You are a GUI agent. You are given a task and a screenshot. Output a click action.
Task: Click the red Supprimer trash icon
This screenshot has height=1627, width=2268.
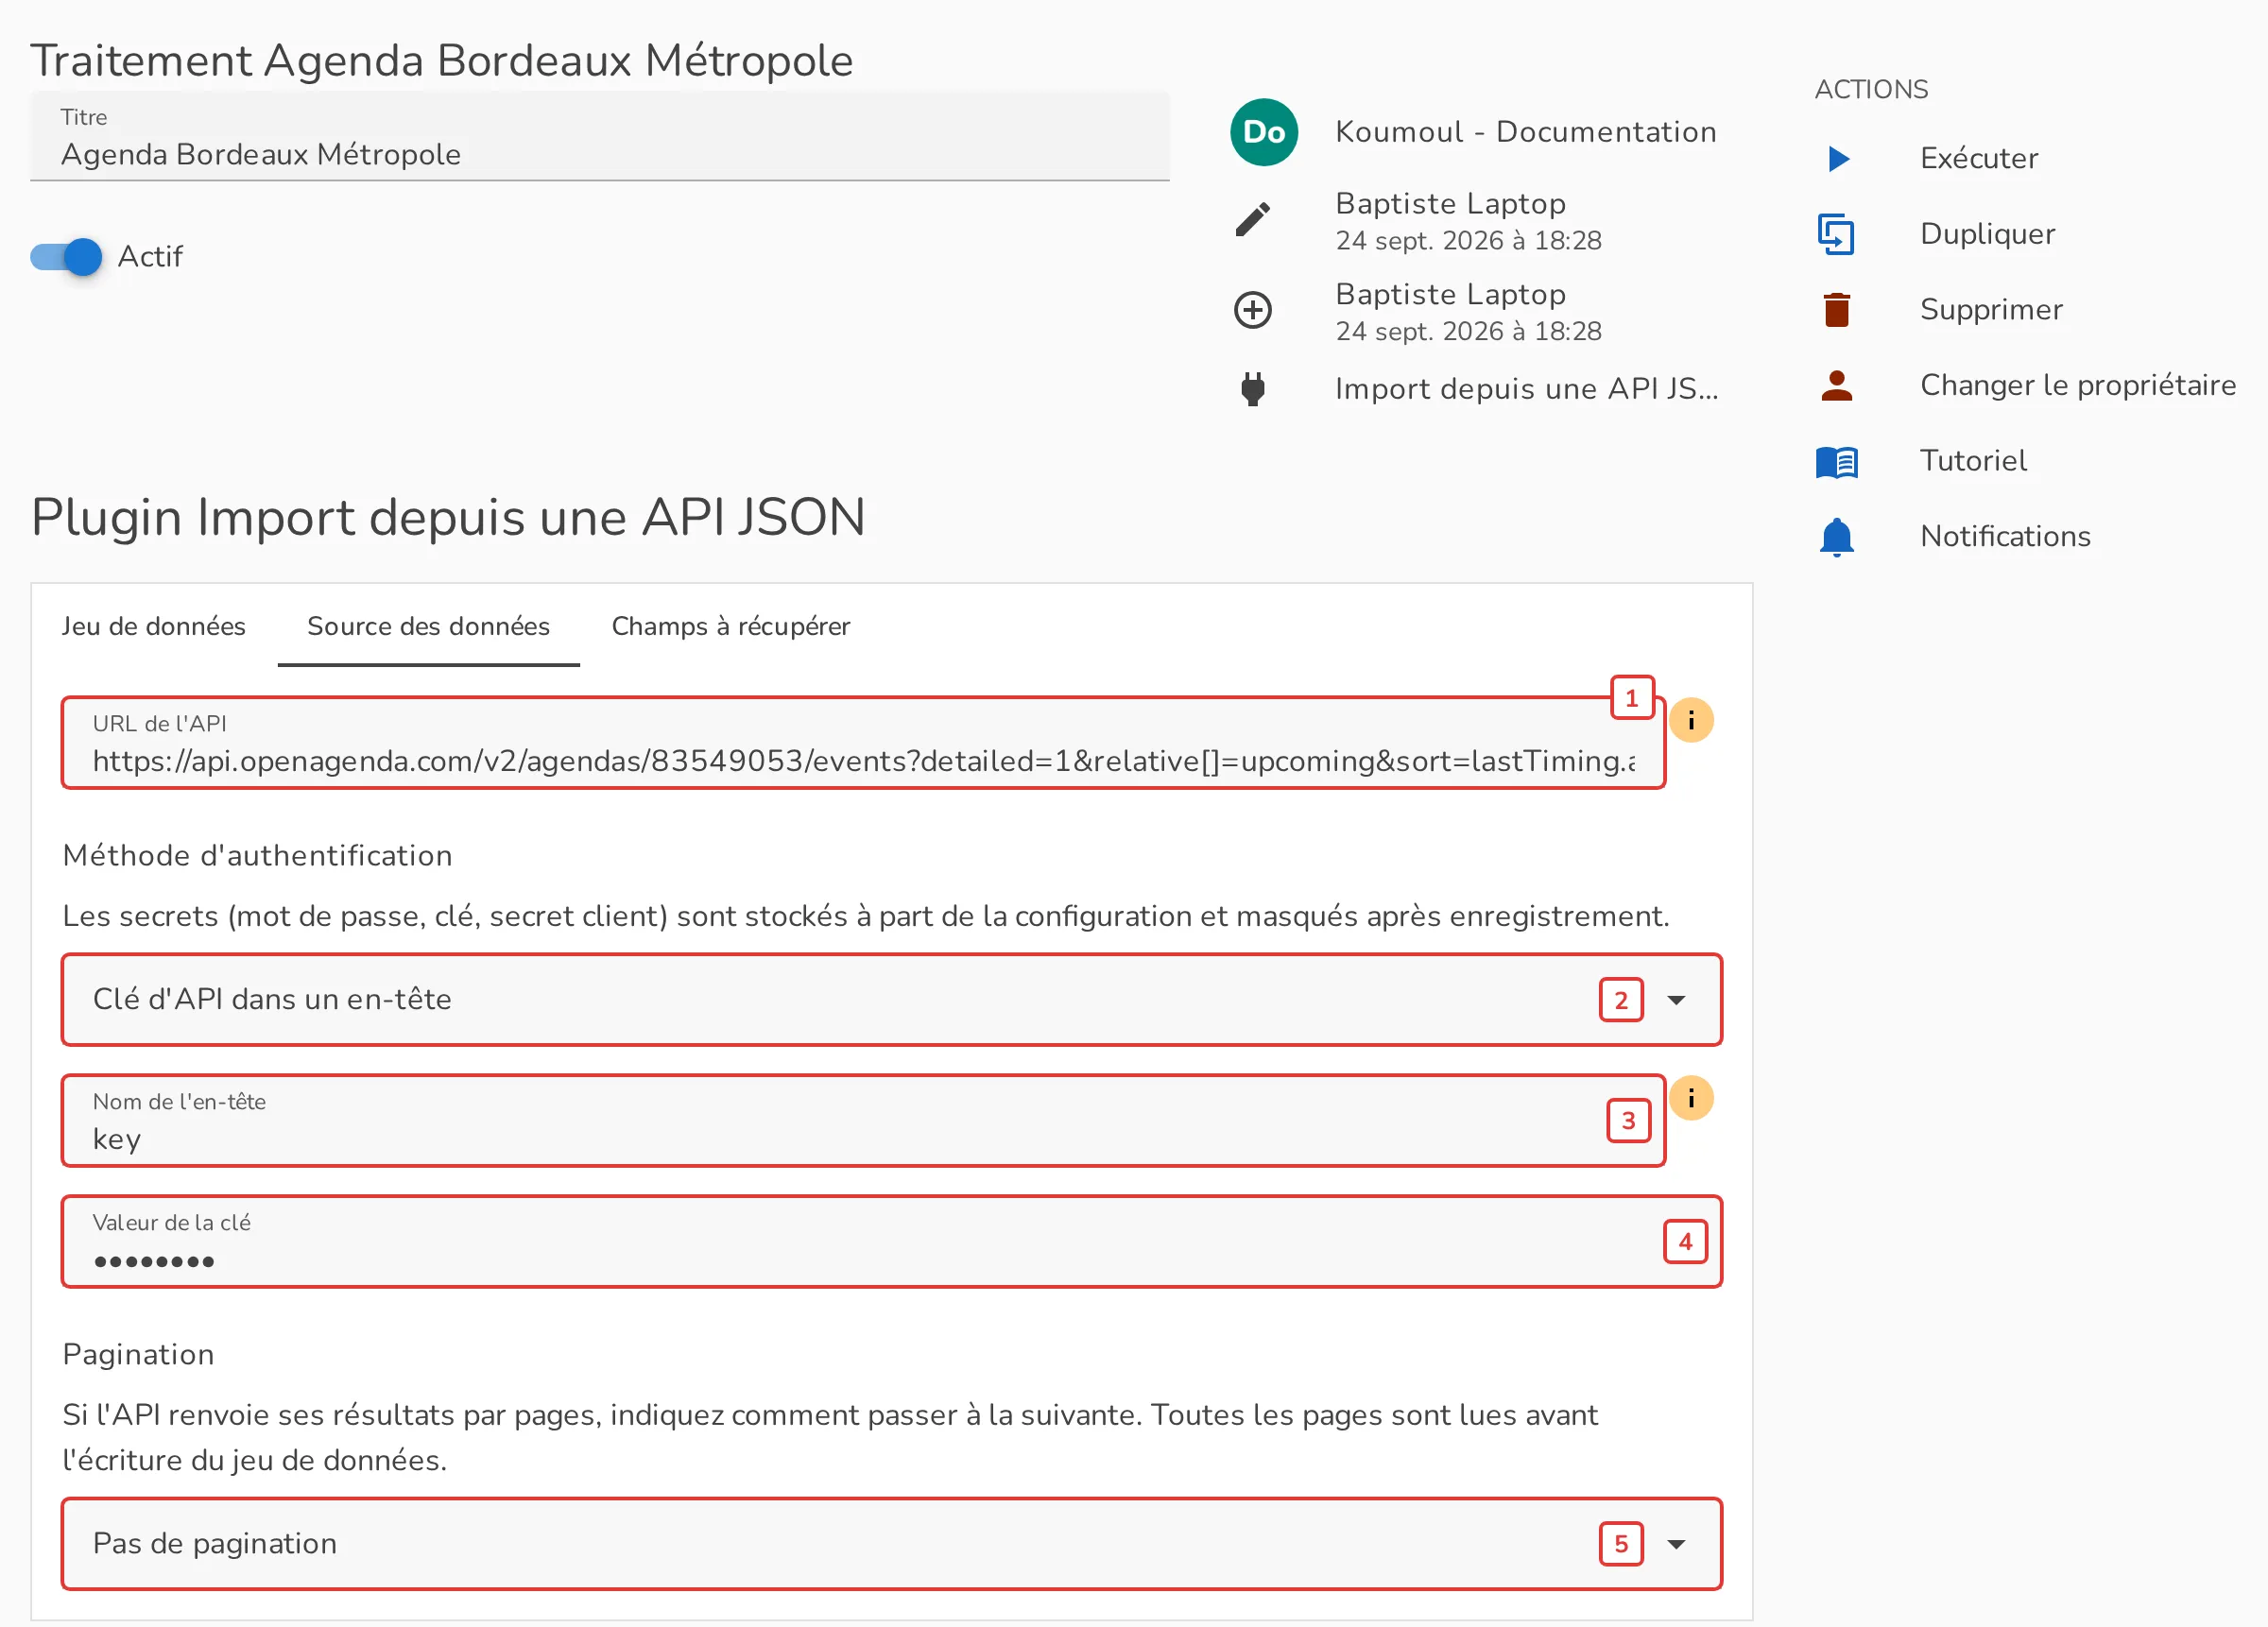[x=1836, y=309]
